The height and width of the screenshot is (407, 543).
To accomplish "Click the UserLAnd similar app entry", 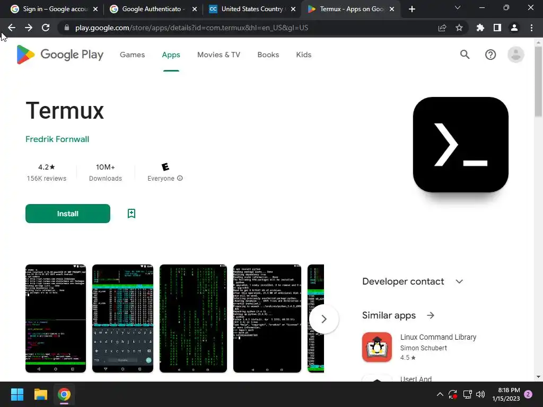I will [416, 378].
